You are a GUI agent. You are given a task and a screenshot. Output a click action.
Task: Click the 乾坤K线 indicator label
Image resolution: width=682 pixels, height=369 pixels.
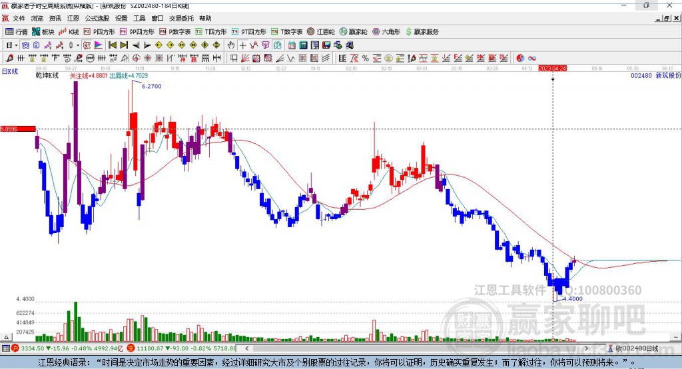point(47,75)
